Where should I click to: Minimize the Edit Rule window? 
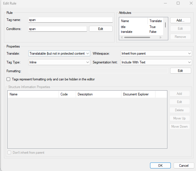165,3
